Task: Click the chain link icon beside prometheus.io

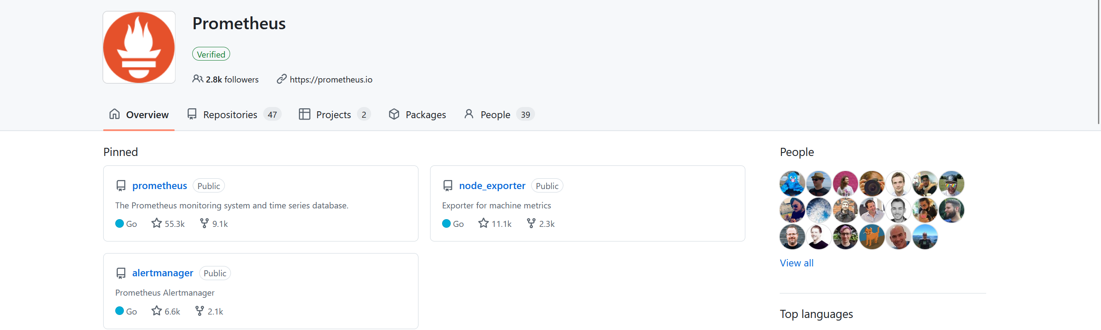Action: coord(282,79)
